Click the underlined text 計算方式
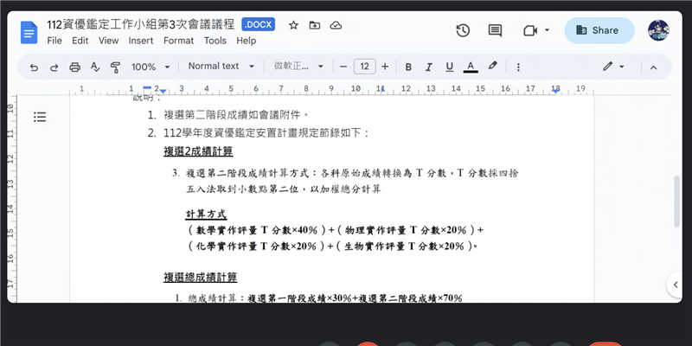692x346 pixels. pyautogui.click(x=206, y=215)
